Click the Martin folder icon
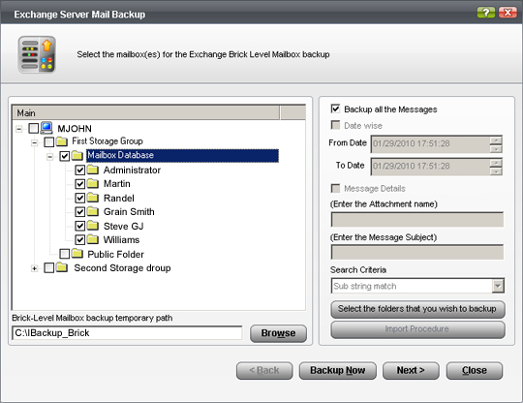Image resolution: width=523 pixels, height=403 pixels. coord(93,183)
